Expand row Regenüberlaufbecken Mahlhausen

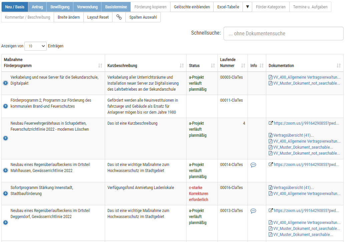click(x=5, y=170)
